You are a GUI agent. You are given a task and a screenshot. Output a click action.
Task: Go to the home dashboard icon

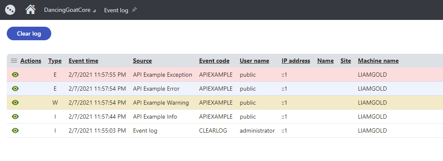pos(30,10)
